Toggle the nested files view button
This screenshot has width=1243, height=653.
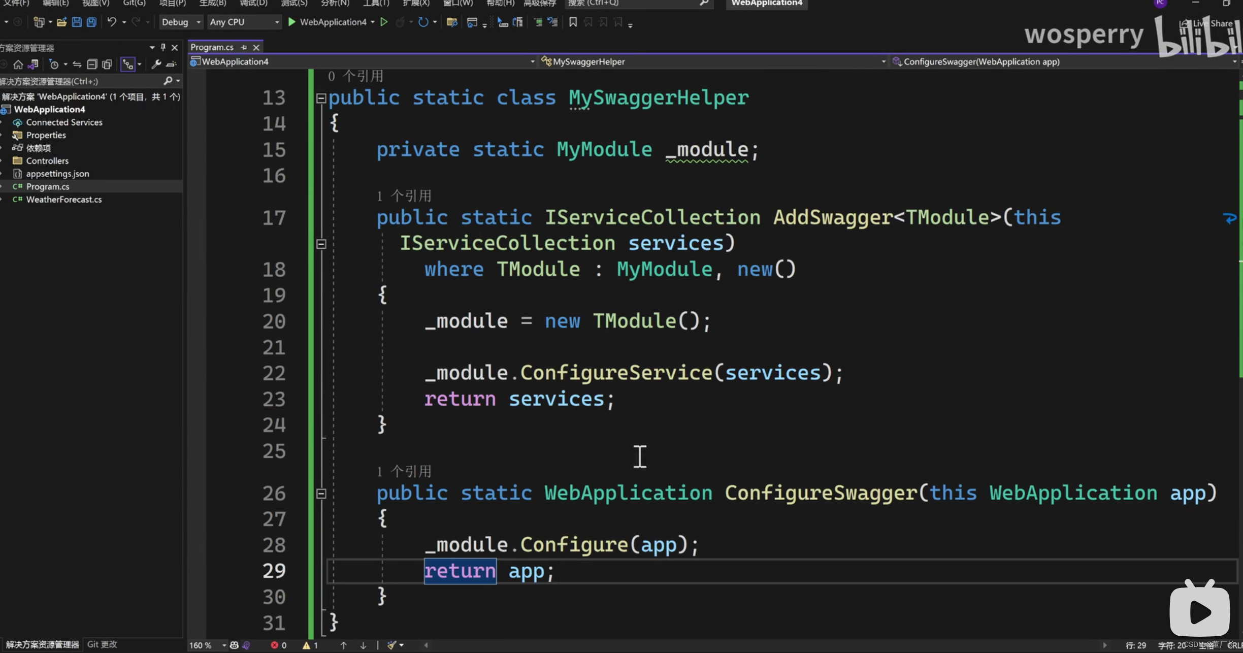tap(128, 64)
